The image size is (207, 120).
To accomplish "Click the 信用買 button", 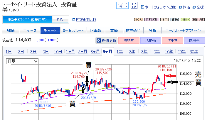I will (x=173, y=40).
